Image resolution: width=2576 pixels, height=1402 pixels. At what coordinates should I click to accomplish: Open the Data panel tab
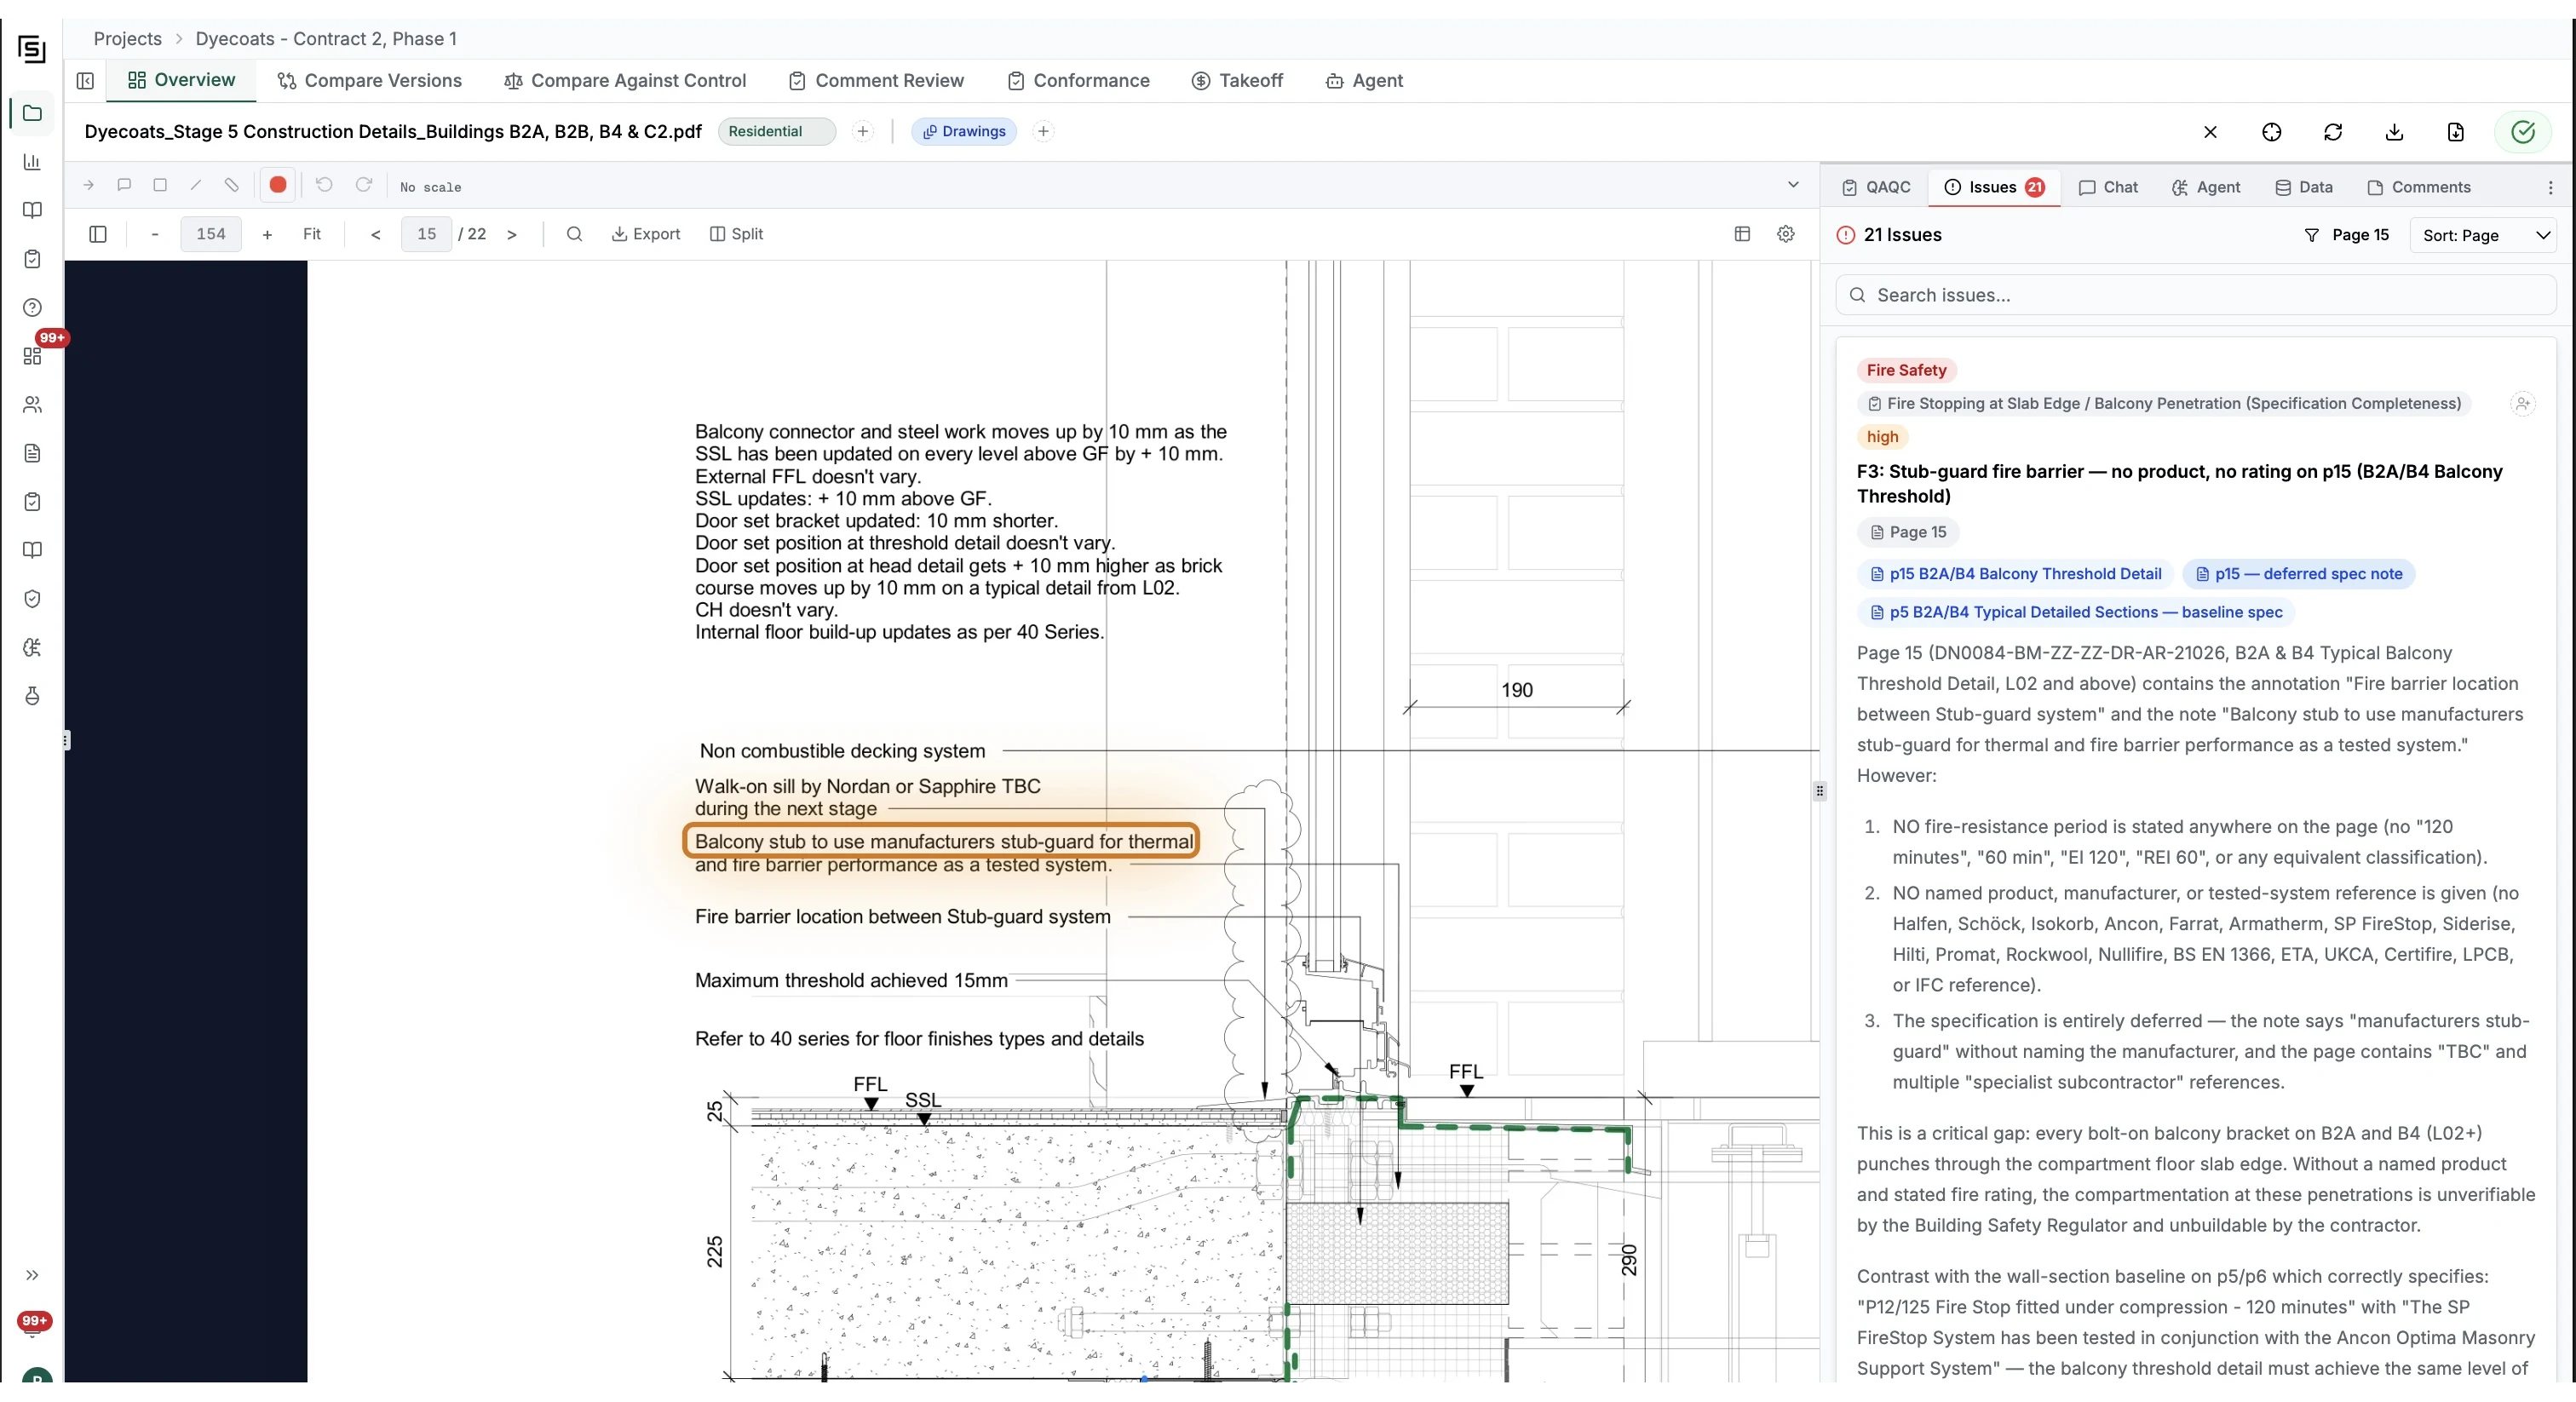pyautogui.click(x=2304, y=187)
